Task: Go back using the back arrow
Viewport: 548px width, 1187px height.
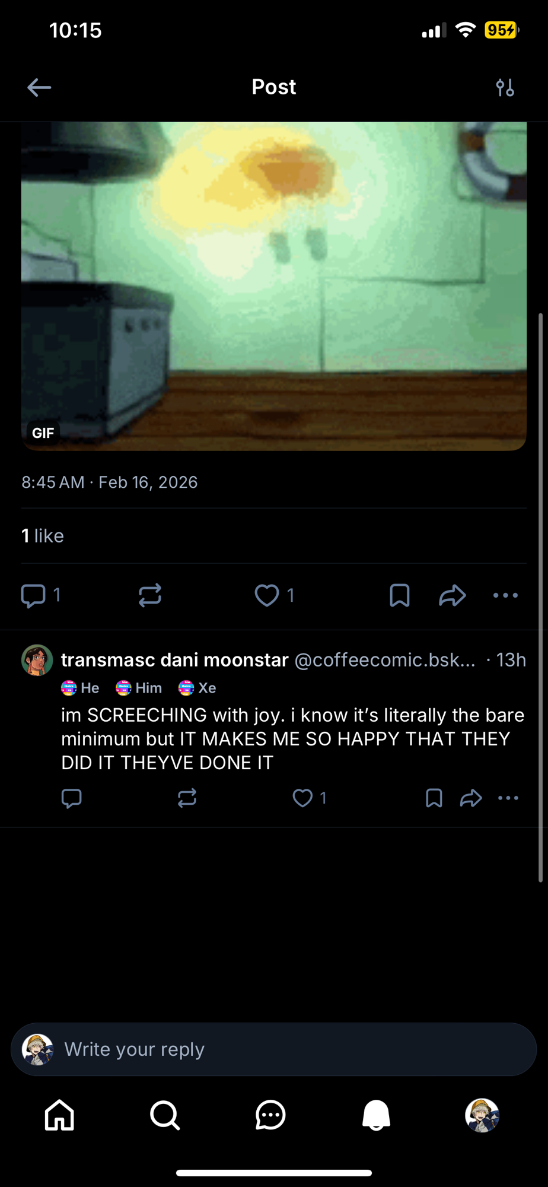Action: 39,88
